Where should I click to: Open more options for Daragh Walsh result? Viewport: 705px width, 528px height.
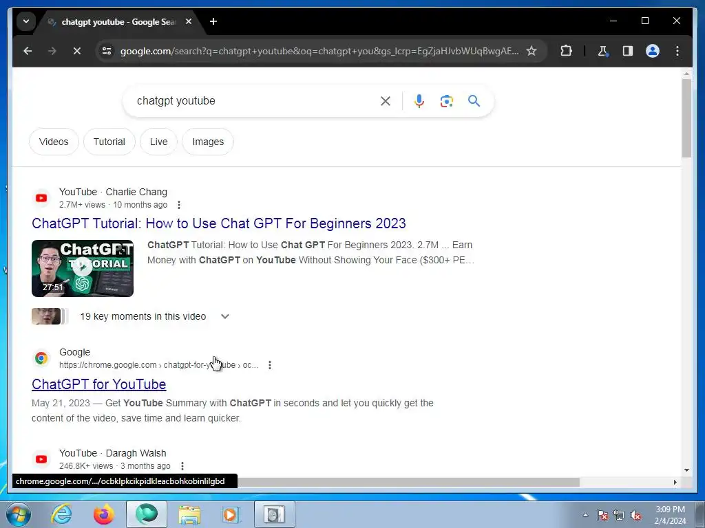pos(182,466)
